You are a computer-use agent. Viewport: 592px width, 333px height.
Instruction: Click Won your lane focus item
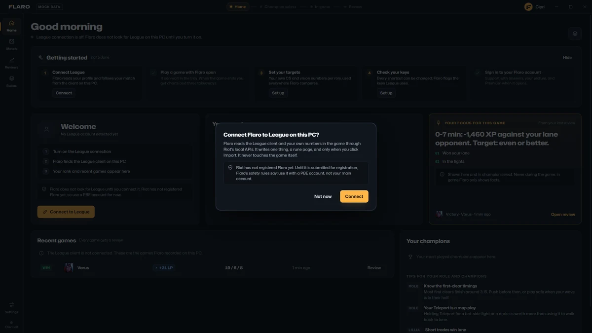456,153
